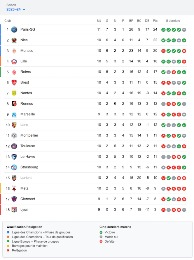The image size is (194, 260).
Task: Select the Monaco team crest
Action: [x=14, y=51]
